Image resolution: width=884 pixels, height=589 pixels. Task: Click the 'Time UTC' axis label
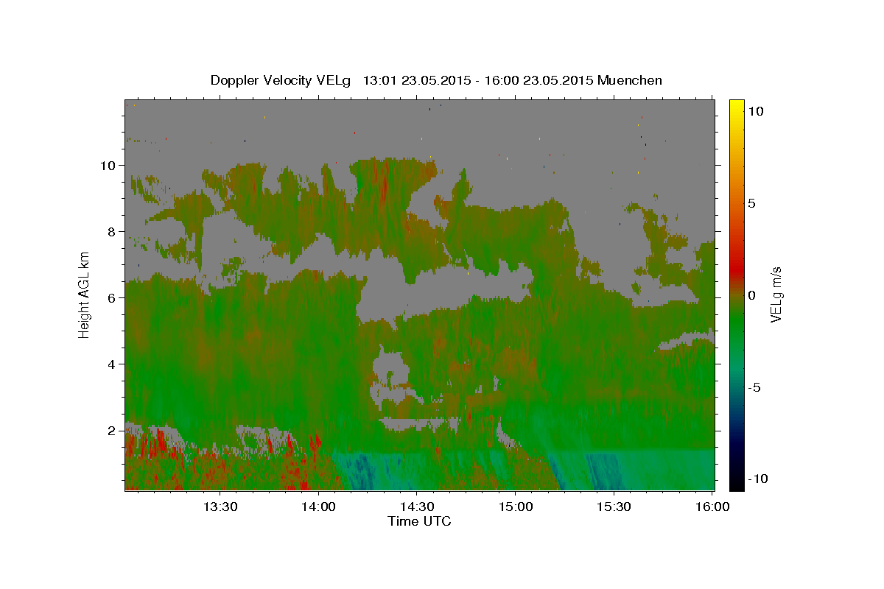click(x=419, y=521)
